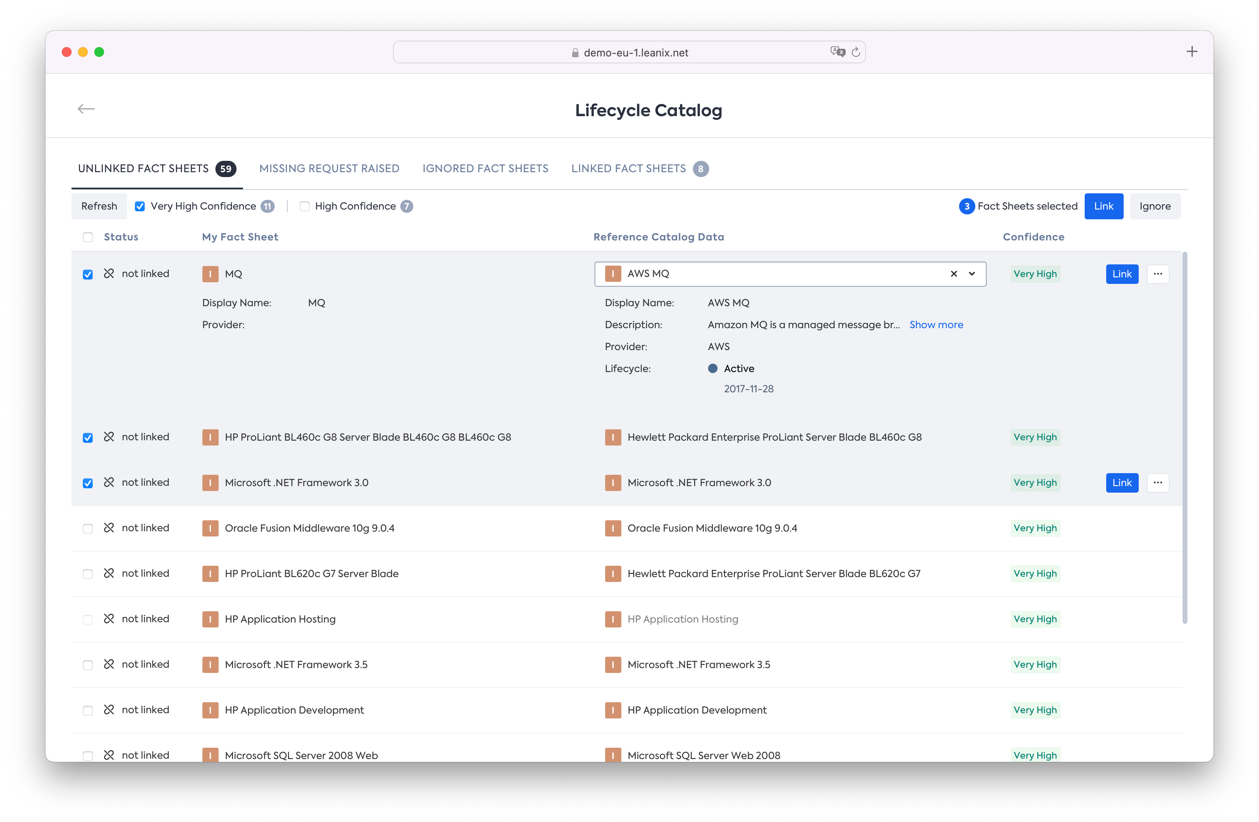Click orange IT component icon next to MQ
1259x822 pixels.
[x=210, y=274]
